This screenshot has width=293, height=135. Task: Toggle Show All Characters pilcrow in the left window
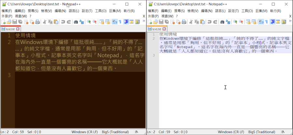pos(120,22)
